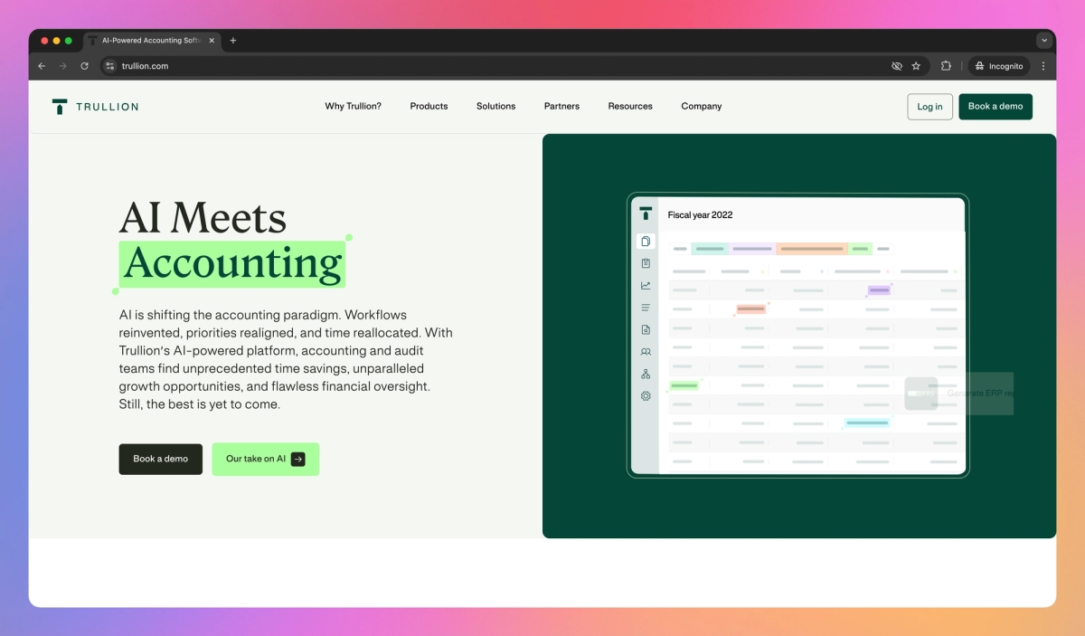Click the Trullion T logo in mockup
The image size is (1085, 636).
(x=646, y=214)
